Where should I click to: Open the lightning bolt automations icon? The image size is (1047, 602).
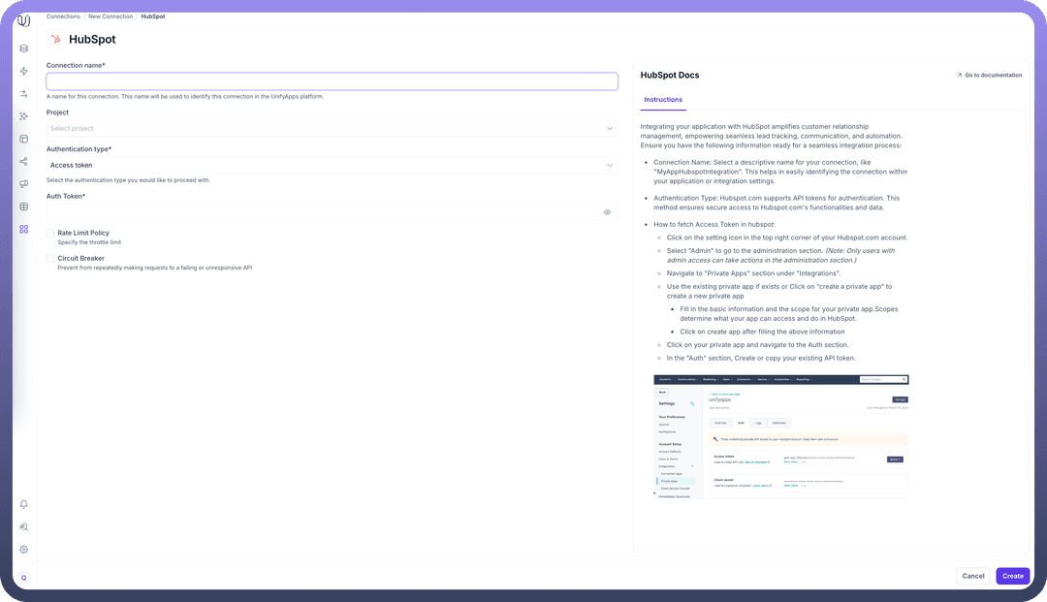24,72
